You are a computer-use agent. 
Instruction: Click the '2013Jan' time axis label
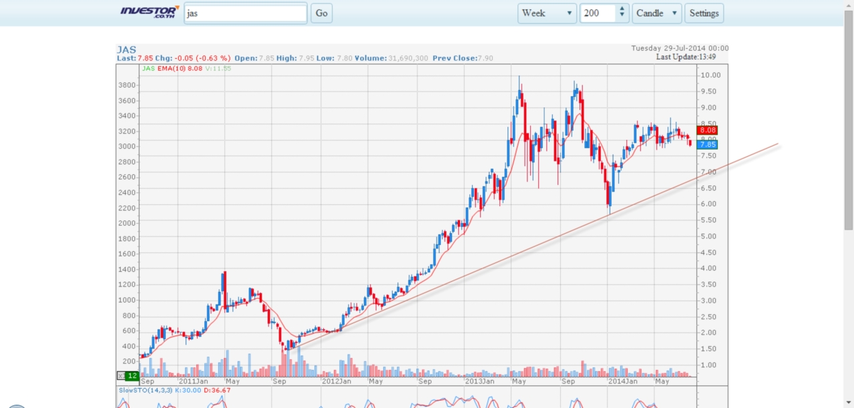[479, 382]
